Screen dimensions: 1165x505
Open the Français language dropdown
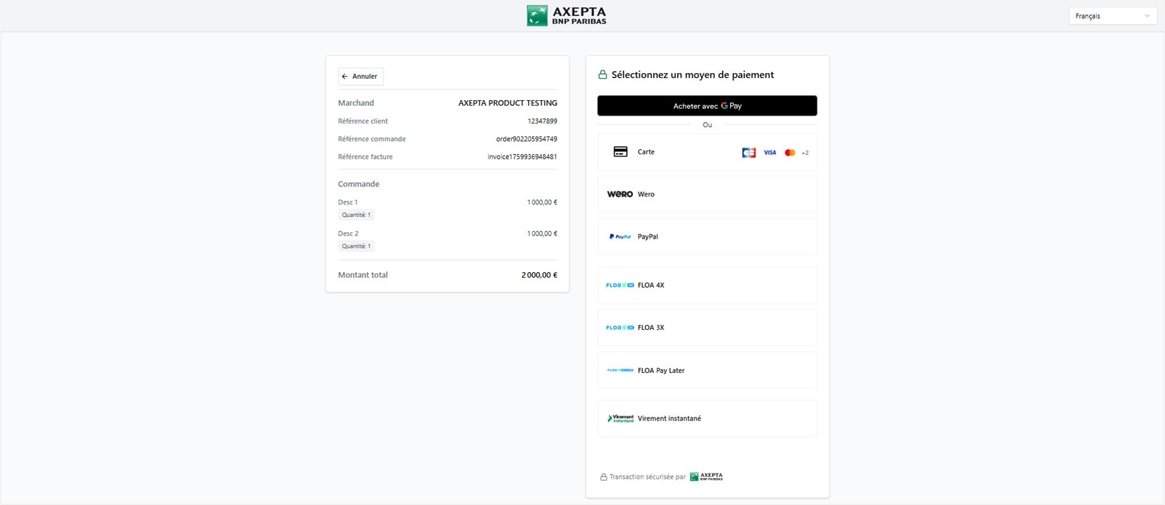[x=1112, y=16]
